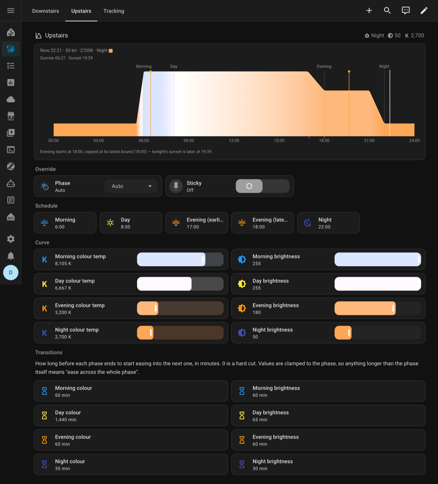The width and height of the screenshot is (438, 484).
Task: Open the garage-style home sidebar icon
Action: point(11,217)
